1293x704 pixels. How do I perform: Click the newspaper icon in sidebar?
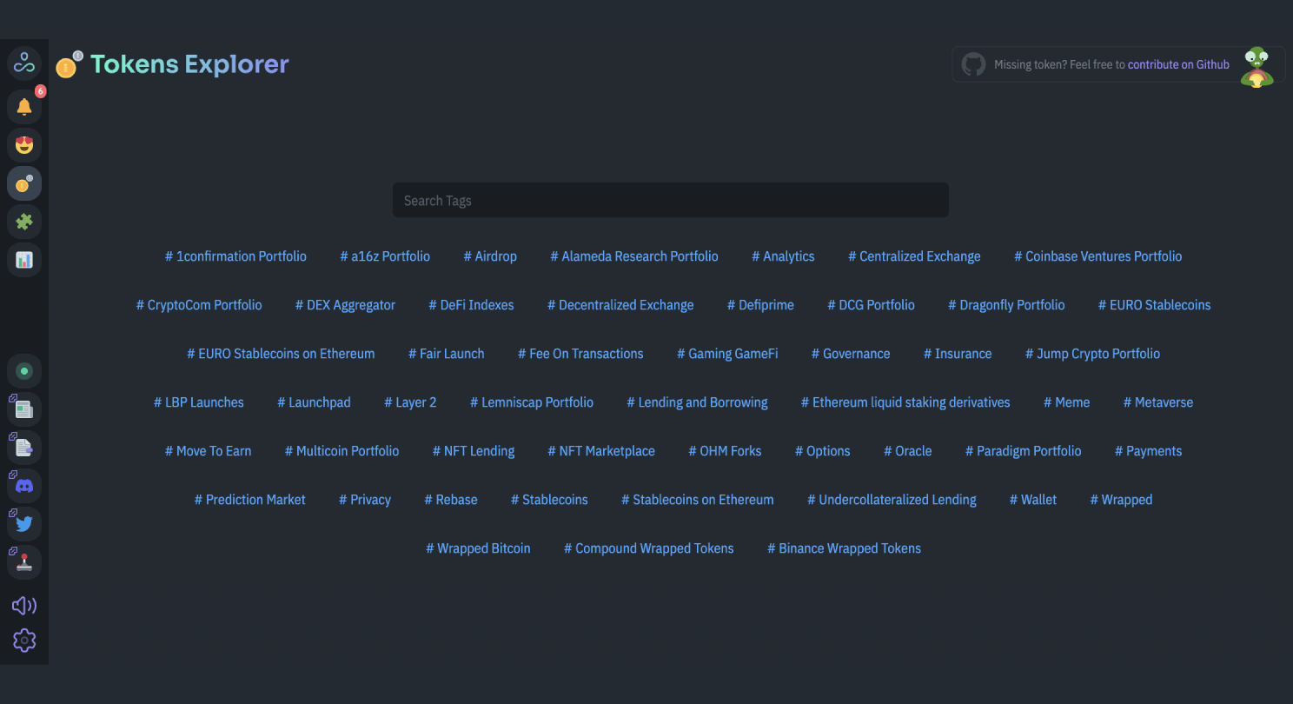click(24, 409)
